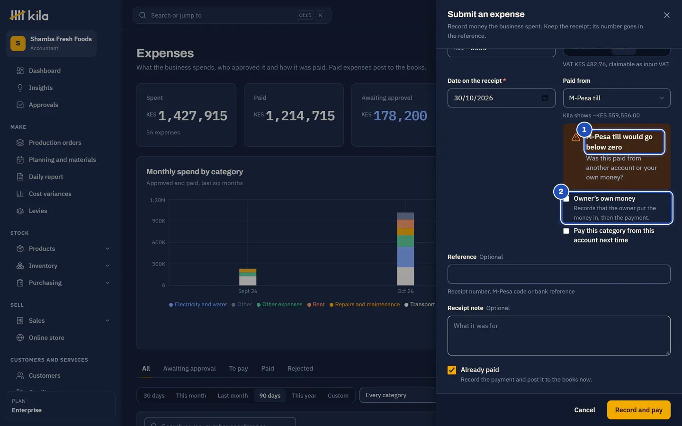Toggle the Electricity and water legend dot

(x=171, y=305)
